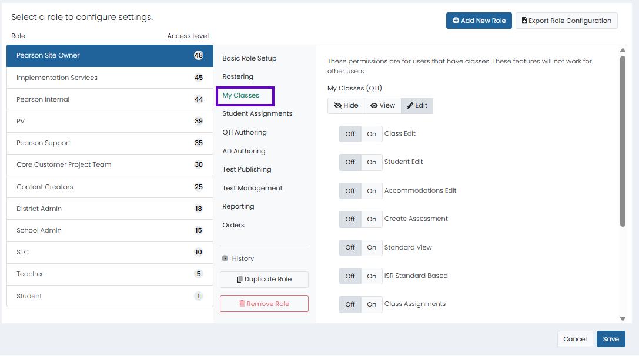Click the pencil icon on Edit
The image size is (639, 356).
point(410,106)
